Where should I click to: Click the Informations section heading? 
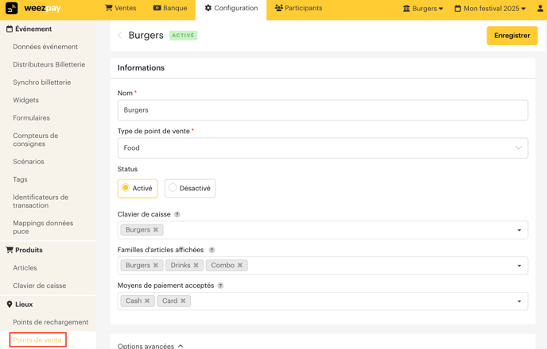click(x=141, y=68)
